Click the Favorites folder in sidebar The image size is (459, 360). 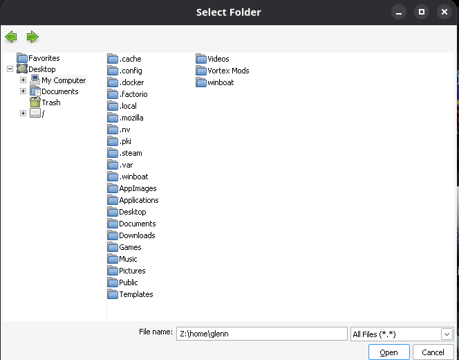[x=44, y=58]
